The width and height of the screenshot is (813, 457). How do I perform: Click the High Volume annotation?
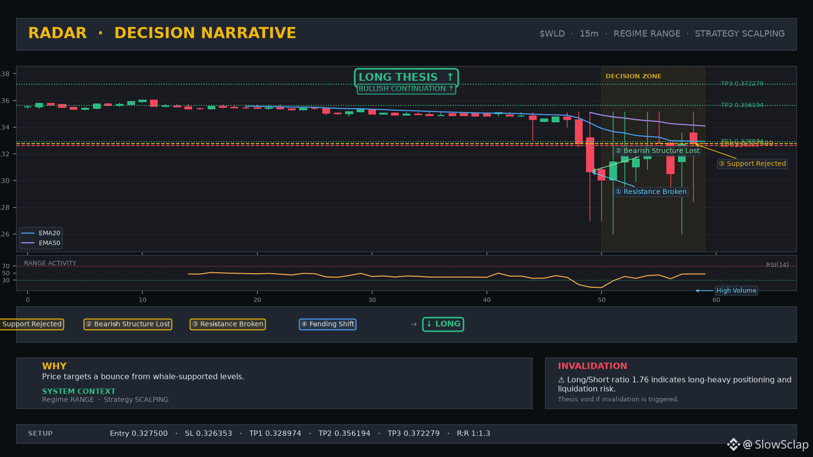(x=736, y=291)
